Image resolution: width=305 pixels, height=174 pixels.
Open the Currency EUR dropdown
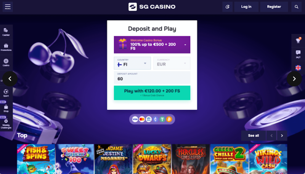tap(172, 63)
